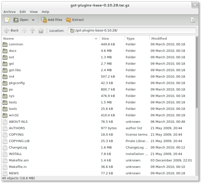
Task: Click the Makefile.am file name
Action: 19,160
